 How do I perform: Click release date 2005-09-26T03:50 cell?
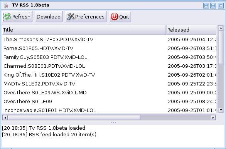[192, 57]
